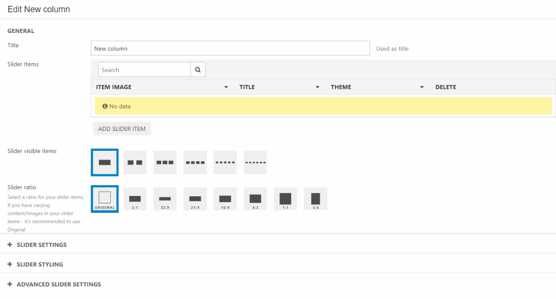Expand the Slider Settings section
This screenshot has height=299, width=556.
(41, 245)
